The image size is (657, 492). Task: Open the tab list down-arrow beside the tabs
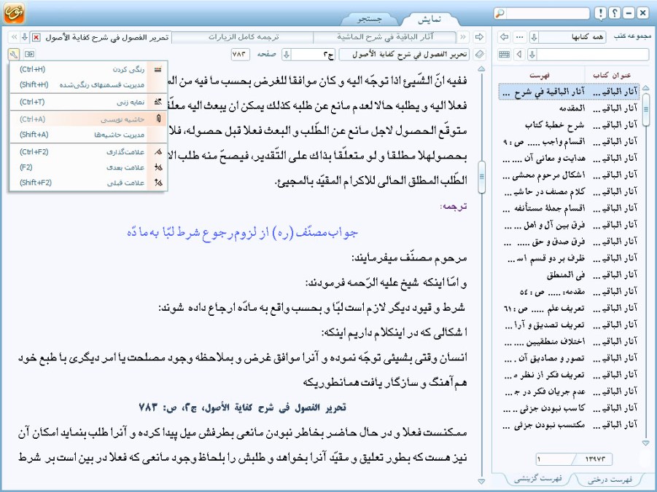pyautogui.click(x=25, y=37)
